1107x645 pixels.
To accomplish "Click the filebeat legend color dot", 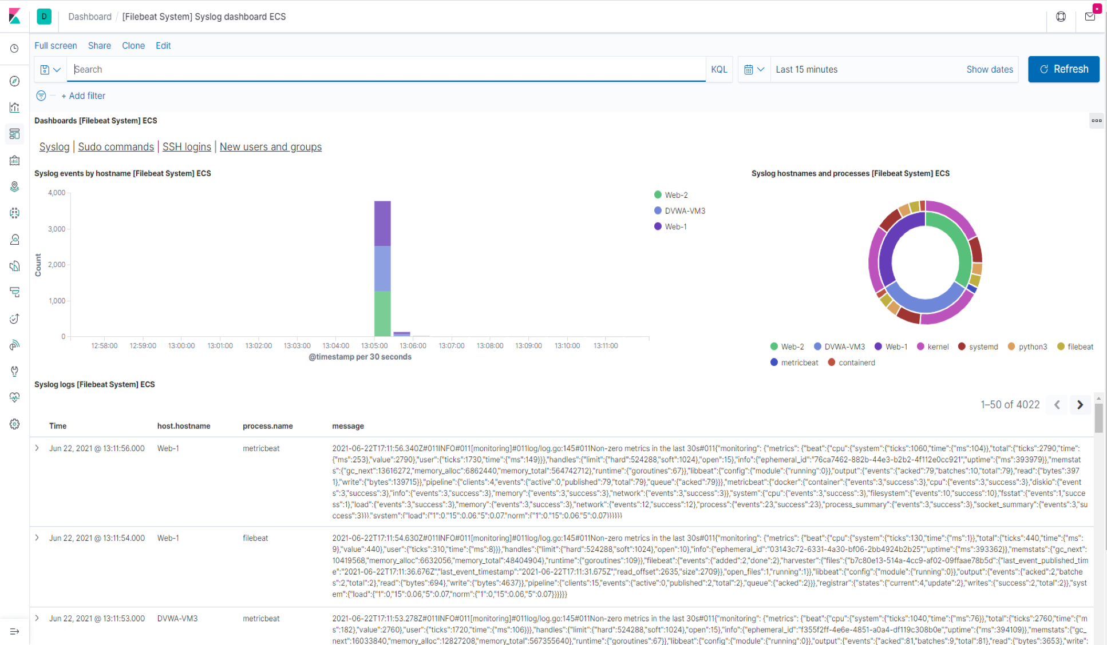I will pyautogui.click(x=1061, y=347).
